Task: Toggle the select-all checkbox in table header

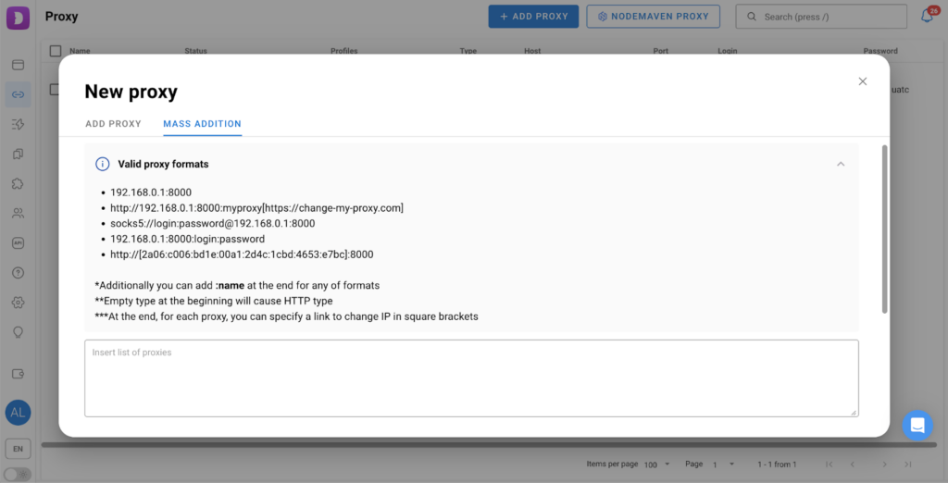Action: coord(56,51)
